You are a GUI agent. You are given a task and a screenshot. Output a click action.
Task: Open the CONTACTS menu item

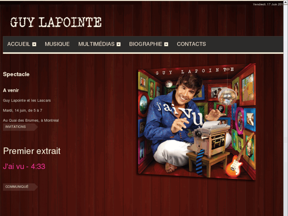(x=191, y=44)
